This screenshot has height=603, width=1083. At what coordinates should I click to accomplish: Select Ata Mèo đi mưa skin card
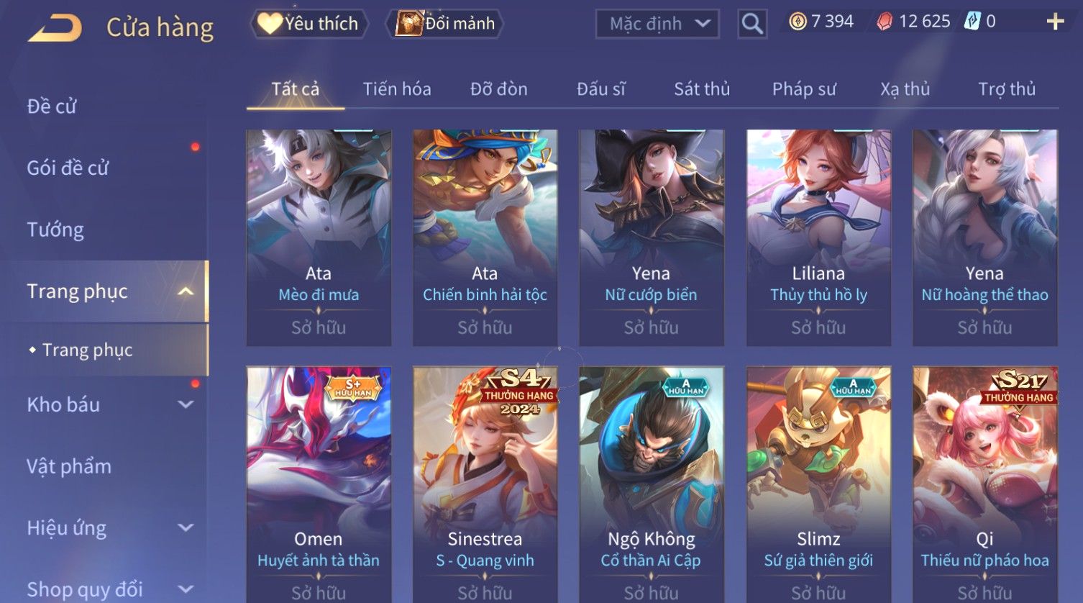pyautogui.click(x=319, y=237)
